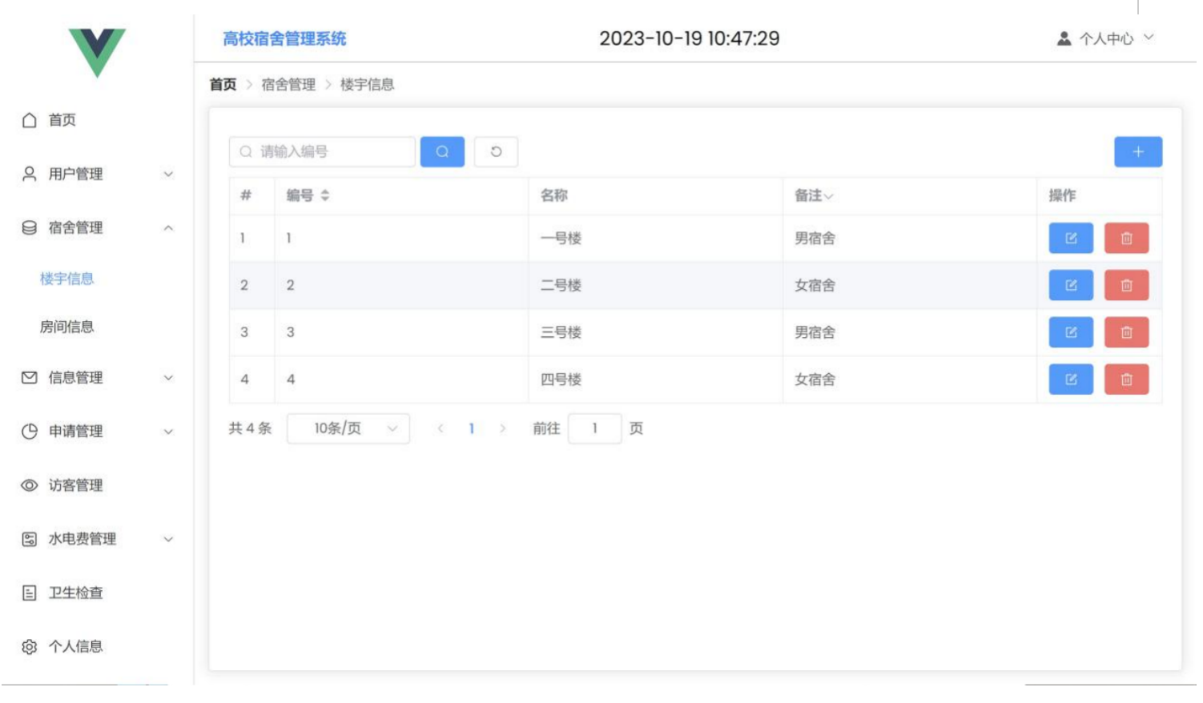Click the reset refresh button
This screenshot has width=1203, height=703.
[x=496, y=151]
